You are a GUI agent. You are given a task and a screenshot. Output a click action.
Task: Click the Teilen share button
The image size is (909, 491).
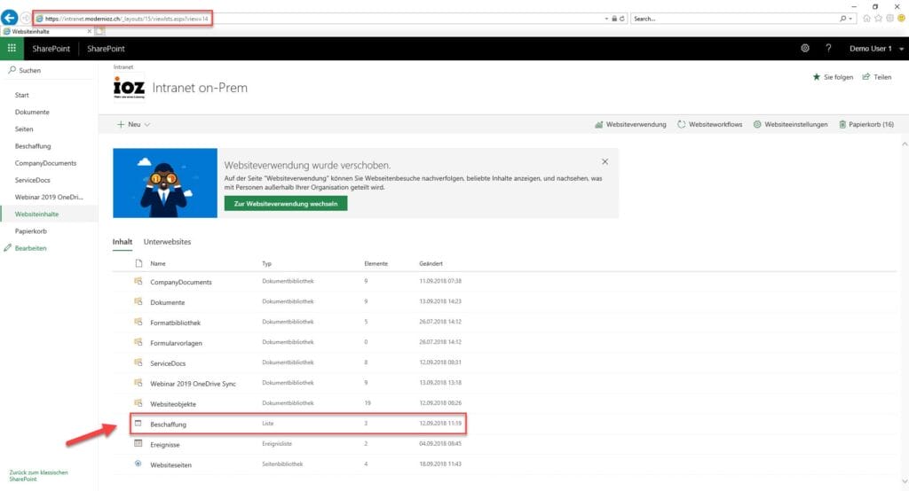[x=876, y=77]
